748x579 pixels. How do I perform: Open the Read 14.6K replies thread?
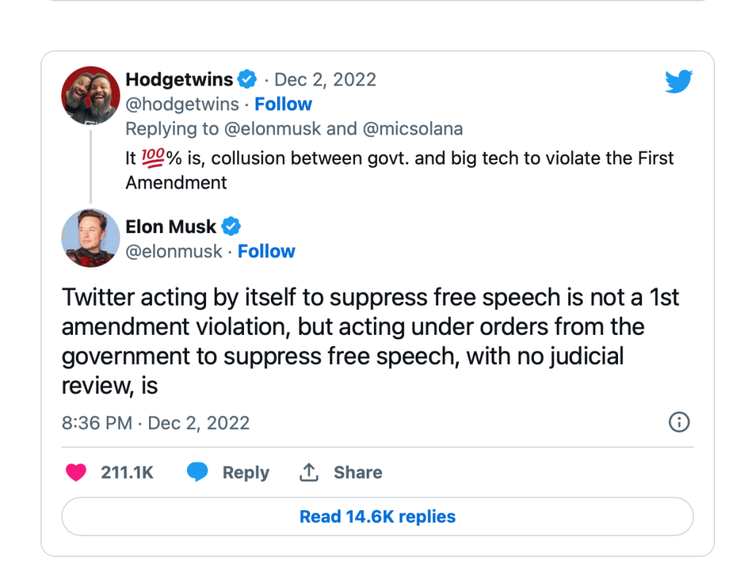377,516
